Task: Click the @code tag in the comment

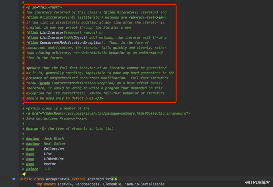Action: pos(45,83)
